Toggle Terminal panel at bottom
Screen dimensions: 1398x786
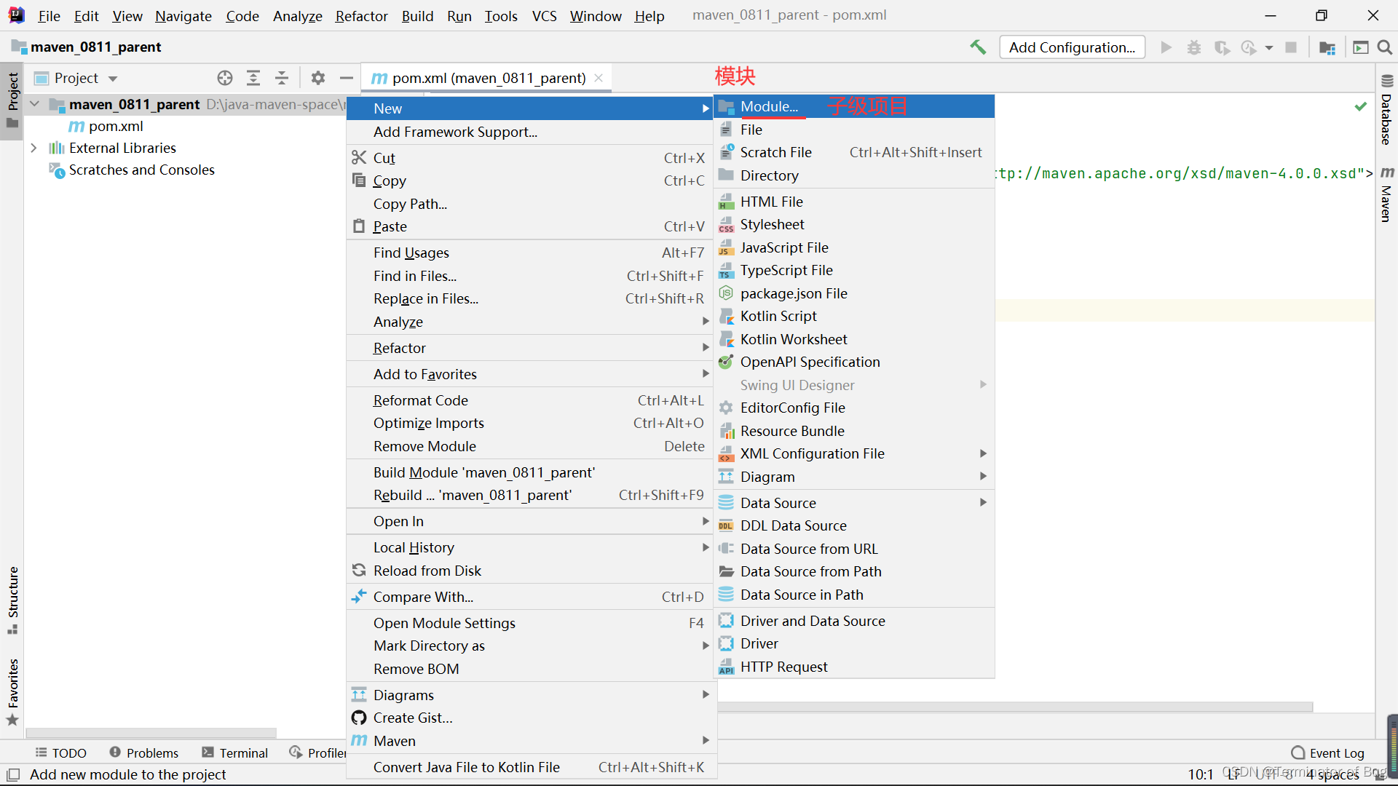tap(236, 753)
